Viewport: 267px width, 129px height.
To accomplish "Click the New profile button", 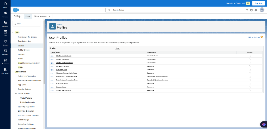I will click(118, 48).
